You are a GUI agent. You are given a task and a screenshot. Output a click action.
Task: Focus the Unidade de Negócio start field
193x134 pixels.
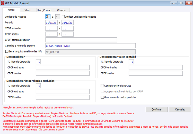pyautogui.click(x=48, y=17)
